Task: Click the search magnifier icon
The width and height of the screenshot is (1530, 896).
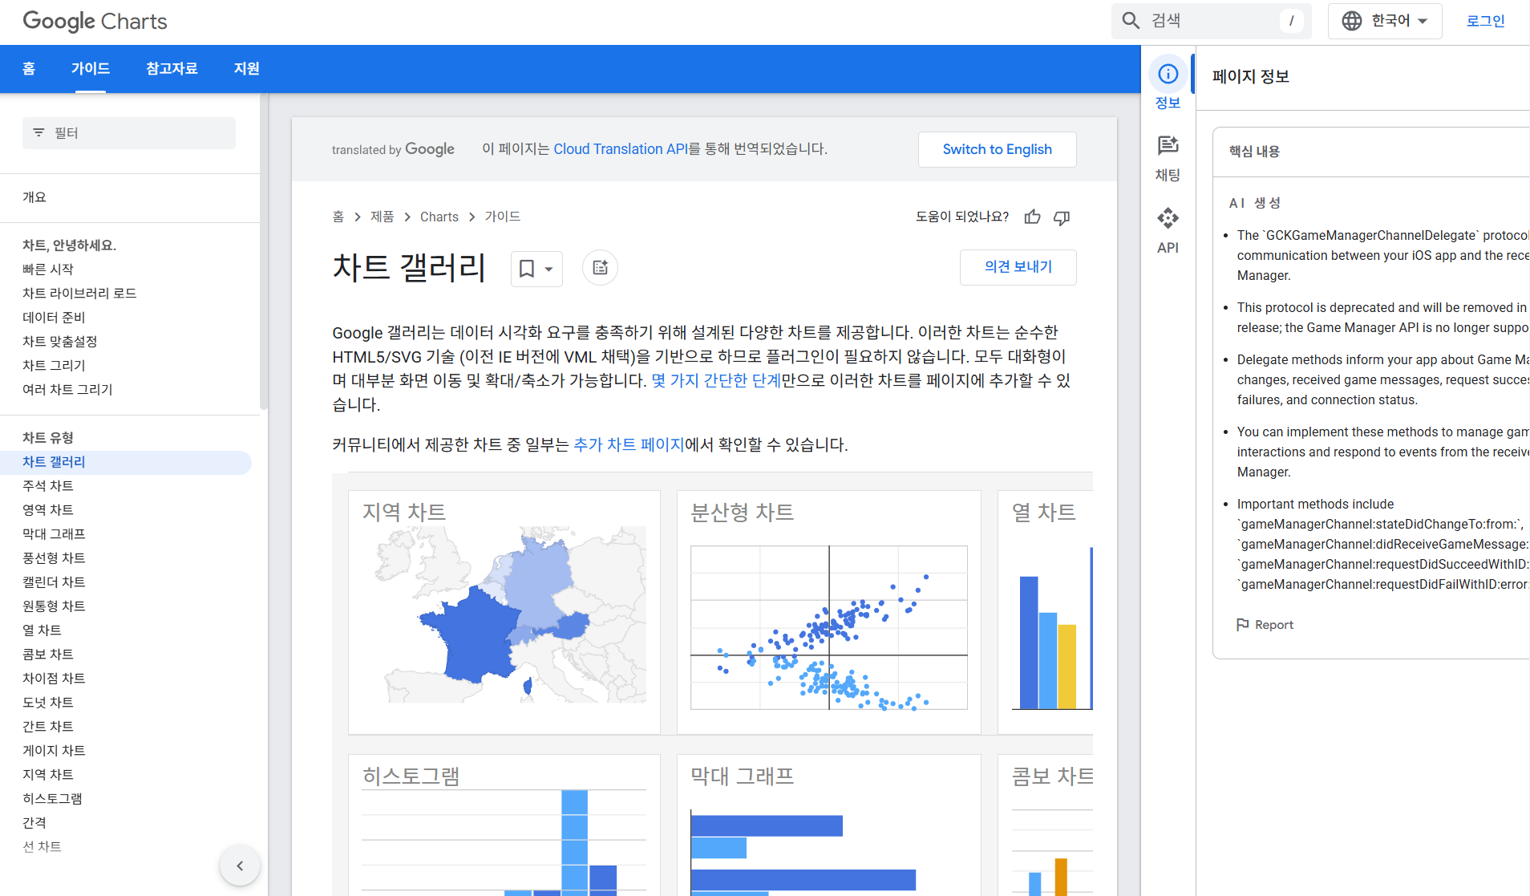Action: coord(1131,21)
